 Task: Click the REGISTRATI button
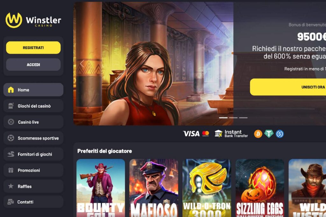coord(33,48)
